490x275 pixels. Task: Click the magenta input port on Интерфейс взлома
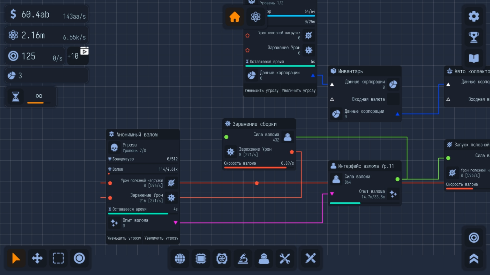click(x=332, y=194)
